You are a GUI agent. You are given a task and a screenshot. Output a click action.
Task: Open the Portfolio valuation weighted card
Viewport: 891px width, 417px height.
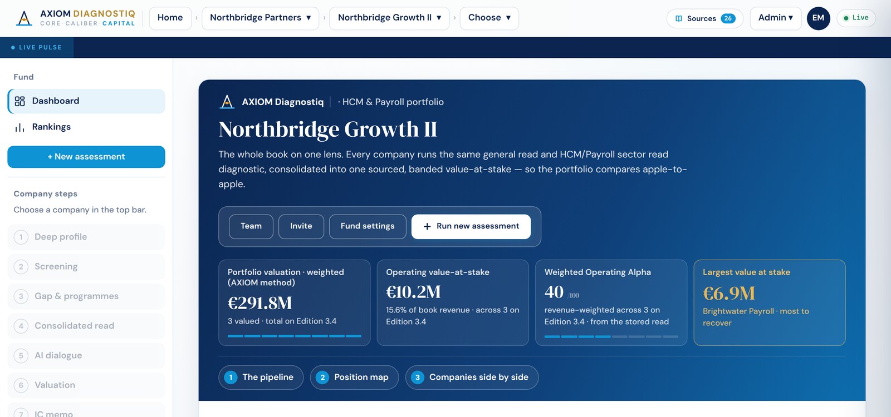pyautogui.click(x=295, y=302)
